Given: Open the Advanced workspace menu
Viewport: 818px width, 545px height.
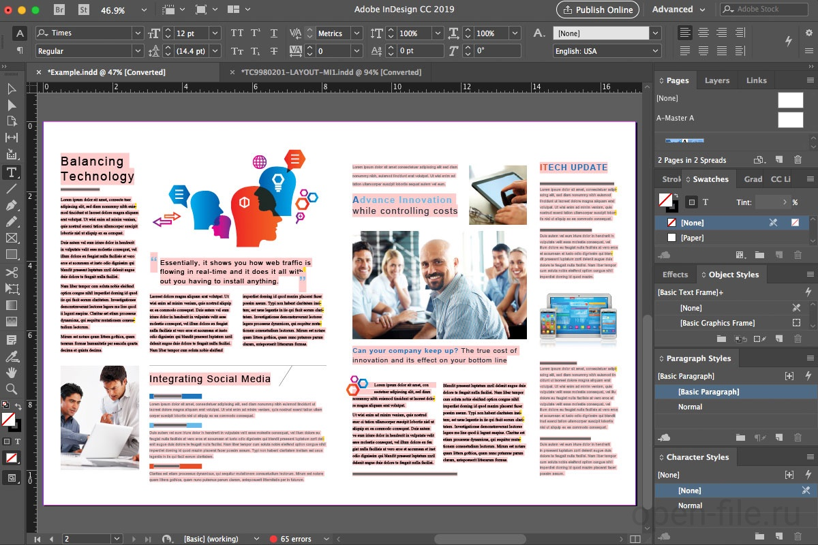Looking at the screenshot, I should 677,9.
